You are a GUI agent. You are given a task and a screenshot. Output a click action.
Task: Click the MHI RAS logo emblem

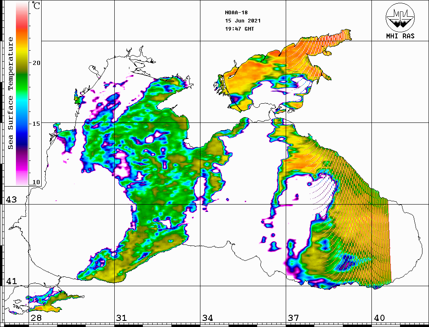[x=400, y=17]
